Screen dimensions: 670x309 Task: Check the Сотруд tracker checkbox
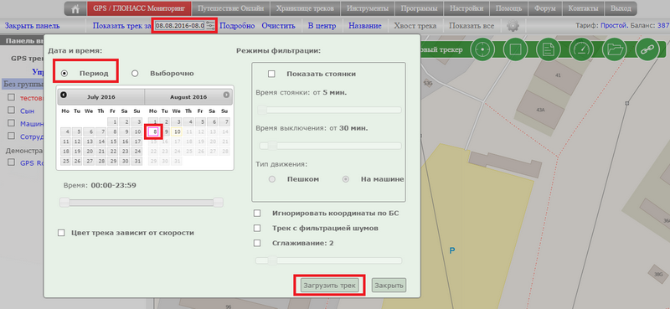click(x=11, y=136)
